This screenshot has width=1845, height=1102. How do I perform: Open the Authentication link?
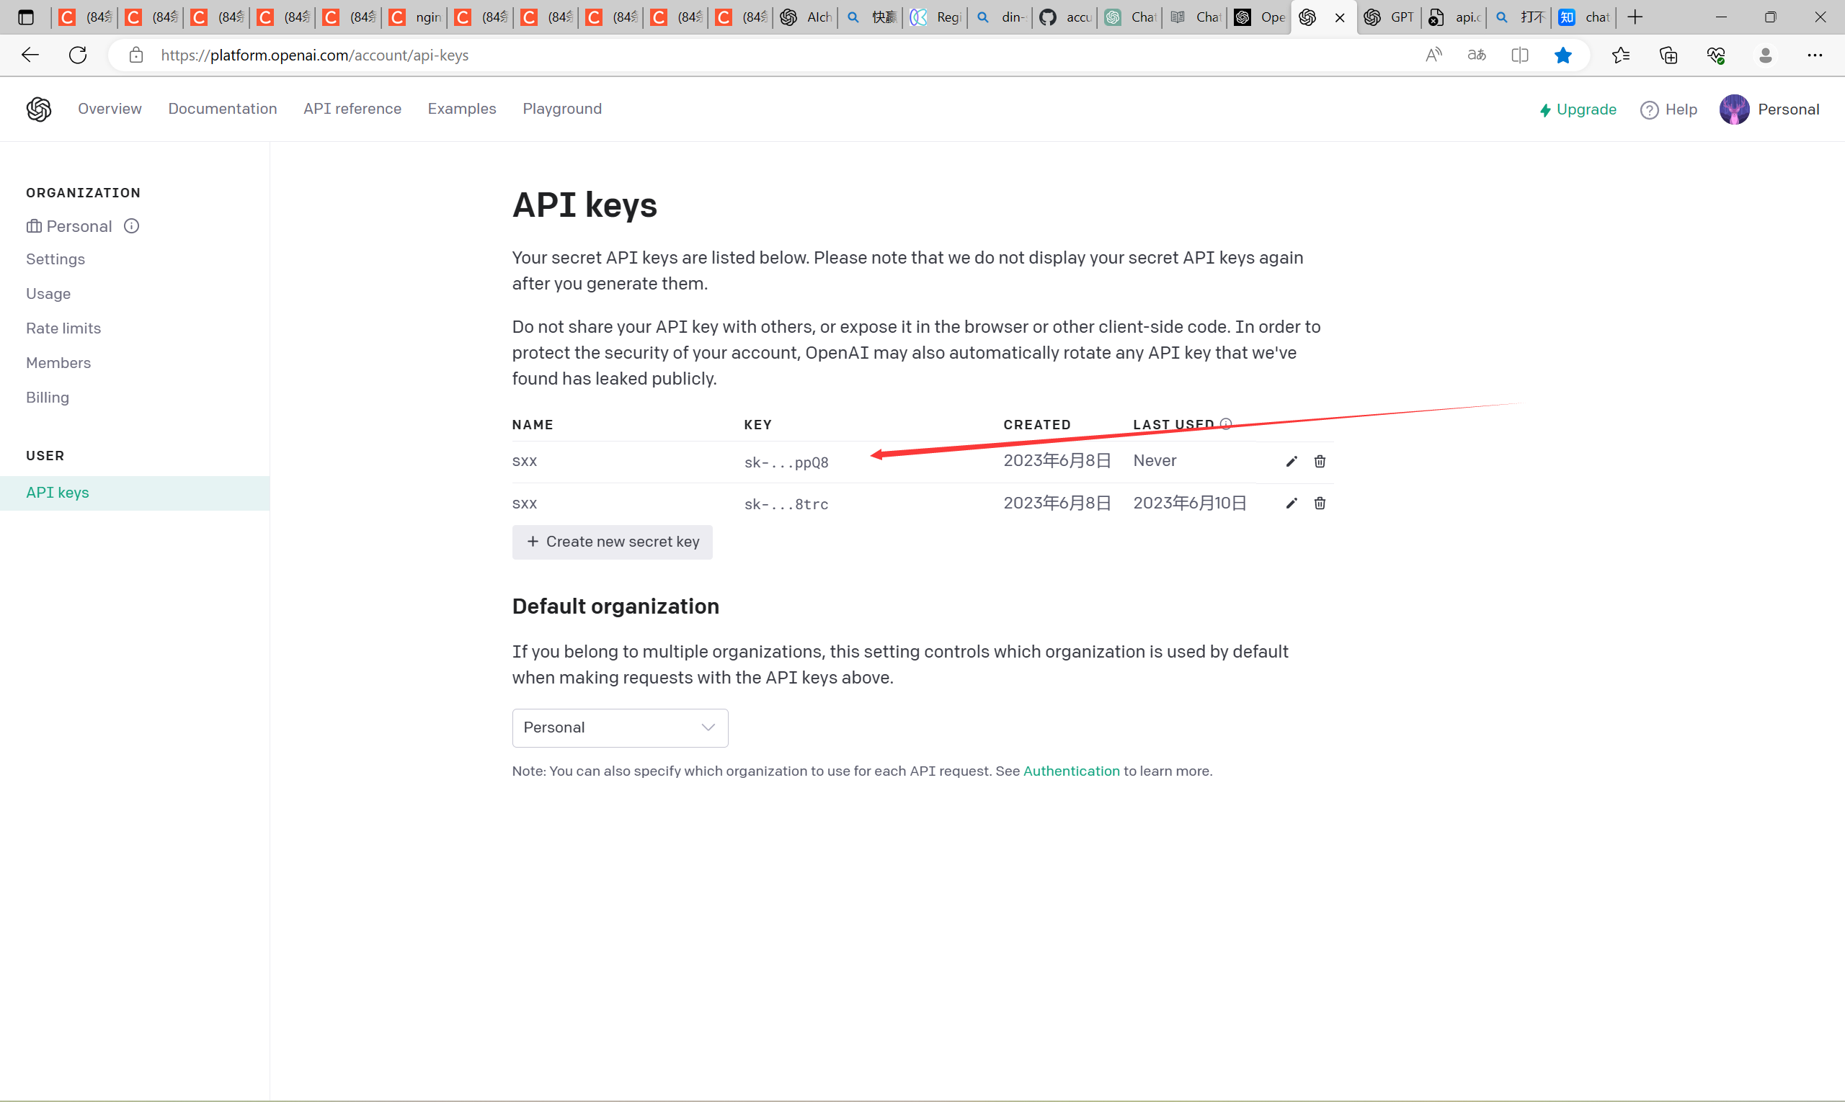pyautogui.click(x=1071, y=771)
